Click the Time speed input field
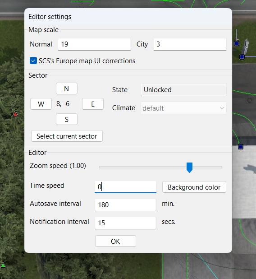Screen dimensions: 256x279 pyautogui.click(x=125, y=187)
